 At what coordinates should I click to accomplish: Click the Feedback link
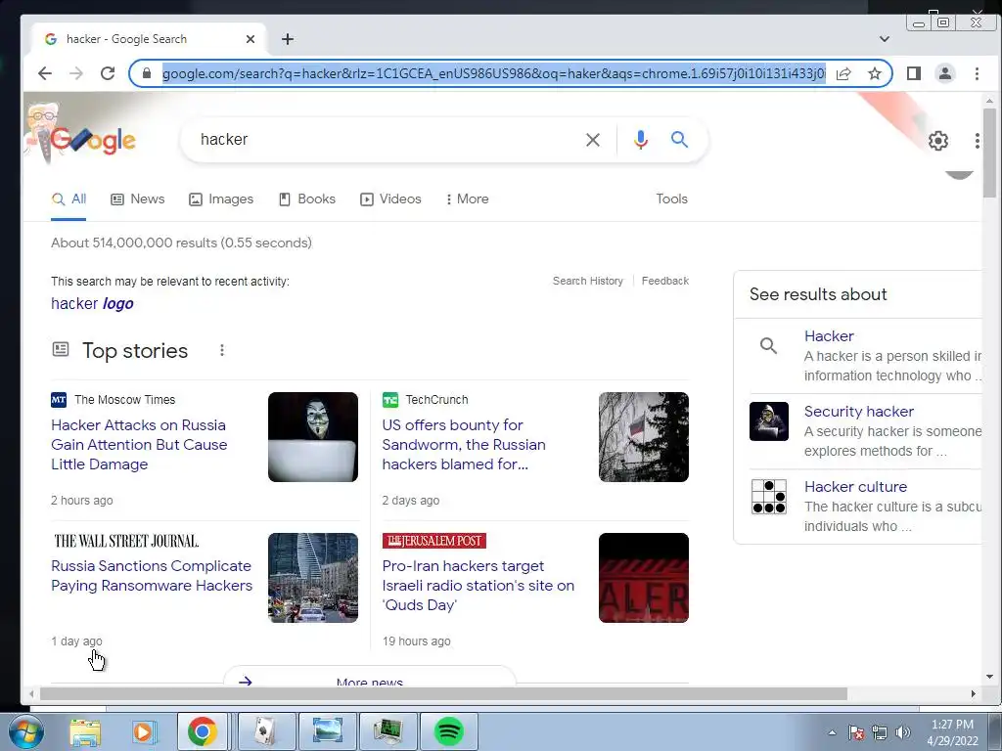click(x=664, y=281)
